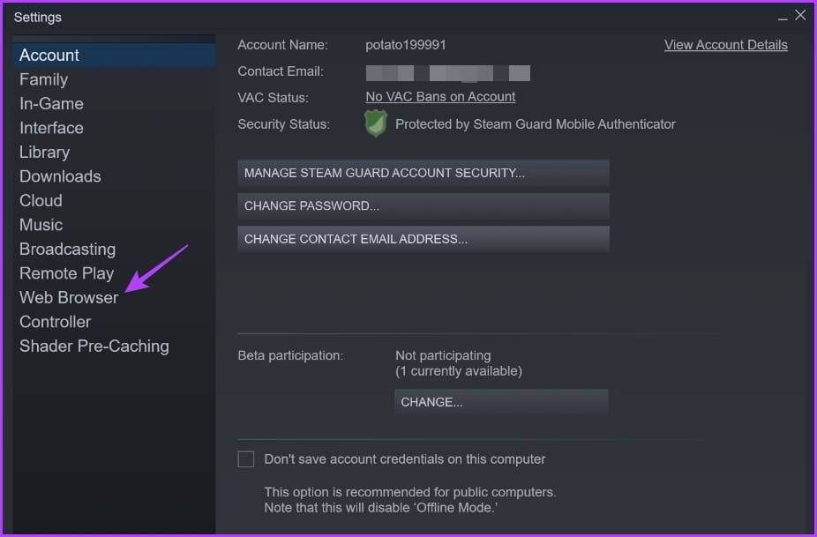Image resolution: width=817 pixels, height=537 pixels.
Task: Click the 'Not participating' beta status text
Action: pyautogui.click(x=443, y=355)
